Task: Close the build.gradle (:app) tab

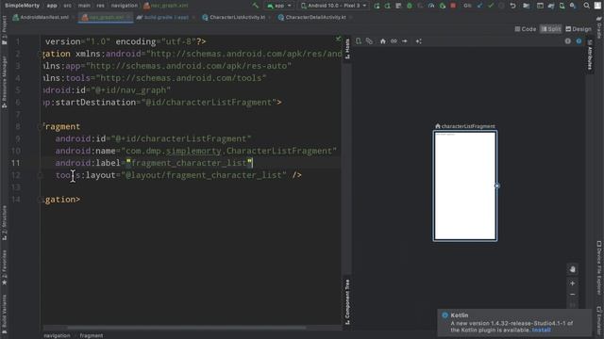Action: [x=193, y=17]
